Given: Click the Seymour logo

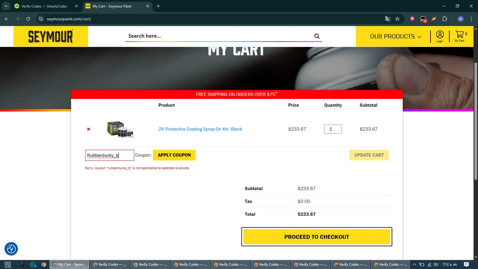Looking at the screenshot, I should click(51, 36).
